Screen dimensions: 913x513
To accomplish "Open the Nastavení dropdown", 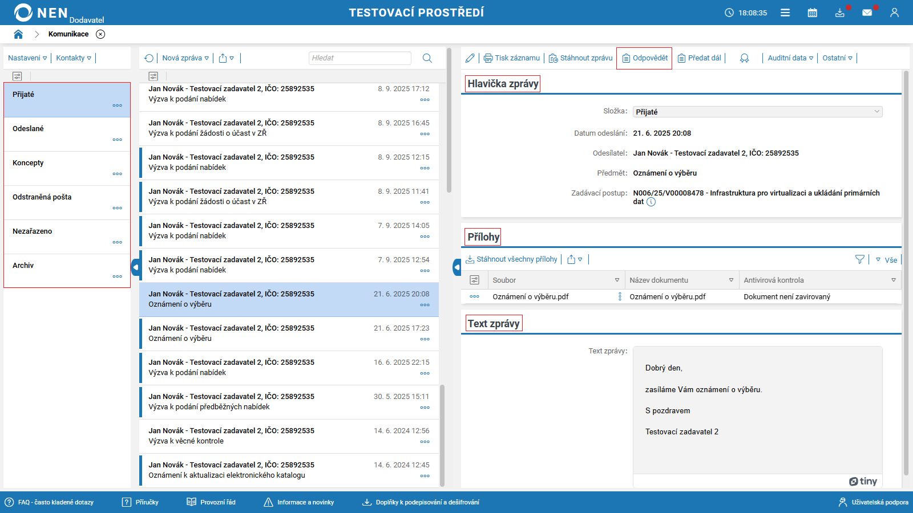I will 27,58.
